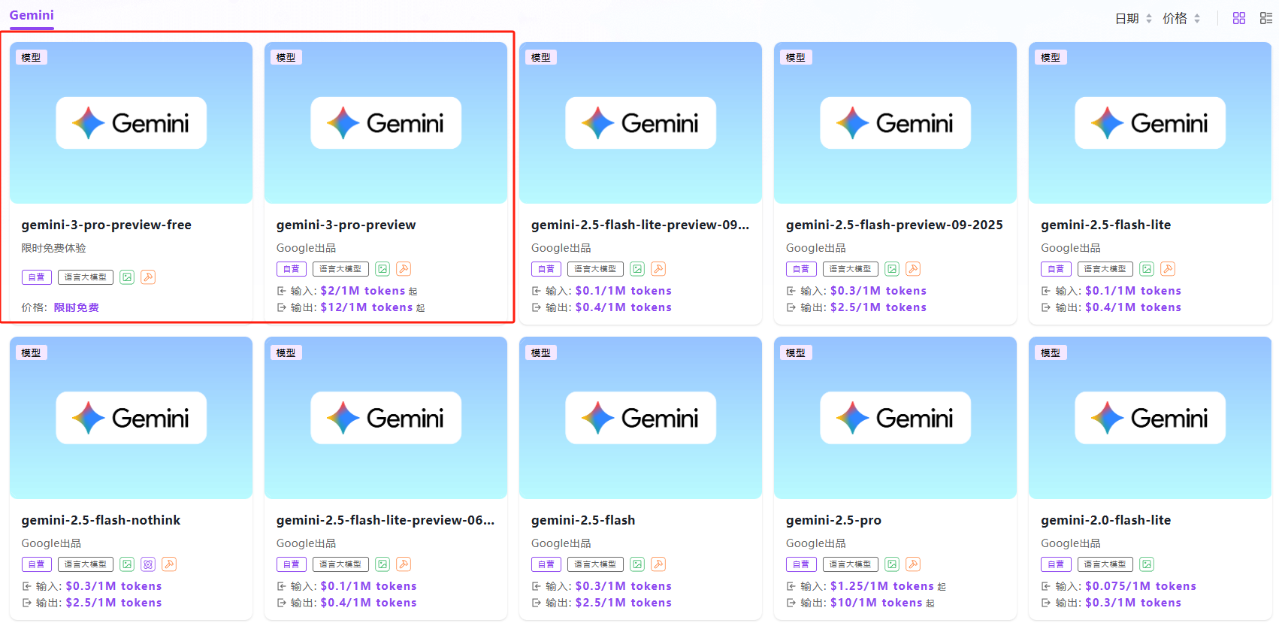The height and width of the screenshot is (623, 1279).
Task: Click 模型 badge on gemini-2.5-pro card
Action: point(796,352)
